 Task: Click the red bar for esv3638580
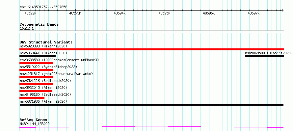tap(36, 63)
